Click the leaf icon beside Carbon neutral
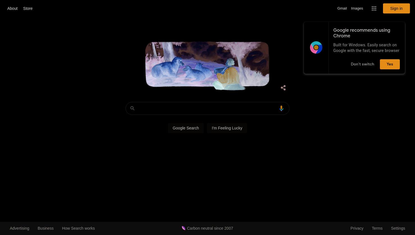The height and width of the screenshot is (235, 415). [x=184, y=228]
